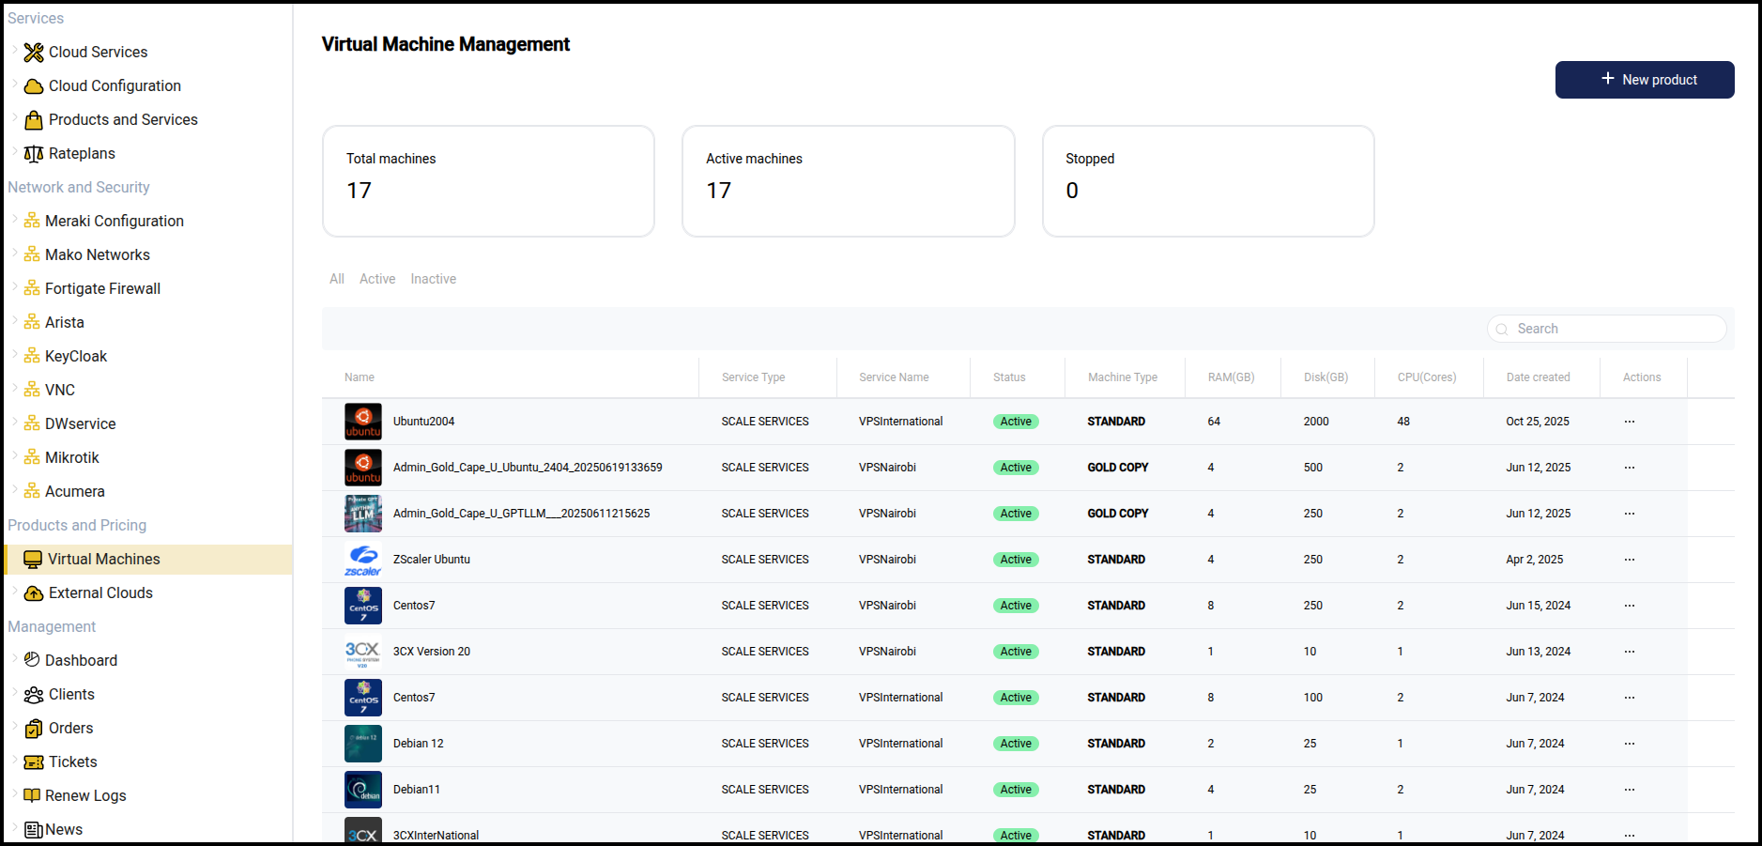This screenshot has width=1762, height=846.
Task: Click the Renew Logs book icon
Action: pos(32,795)
